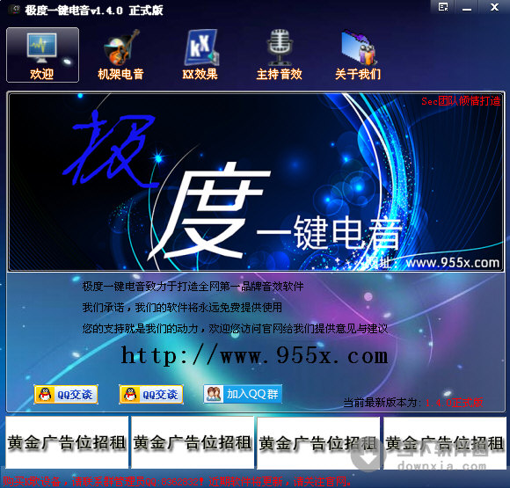The width and height of the screenshot is (510, 488).
Task: Click the first QQ交谈 button
Action: pyautogui.click(x=66, y=394)
